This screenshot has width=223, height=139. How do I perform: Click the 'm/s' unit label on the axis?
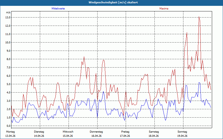8,13
